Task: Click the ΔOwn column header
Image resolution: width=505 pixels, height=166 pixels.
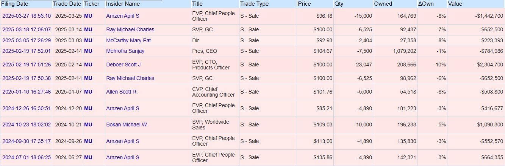Action: (426, 4)
